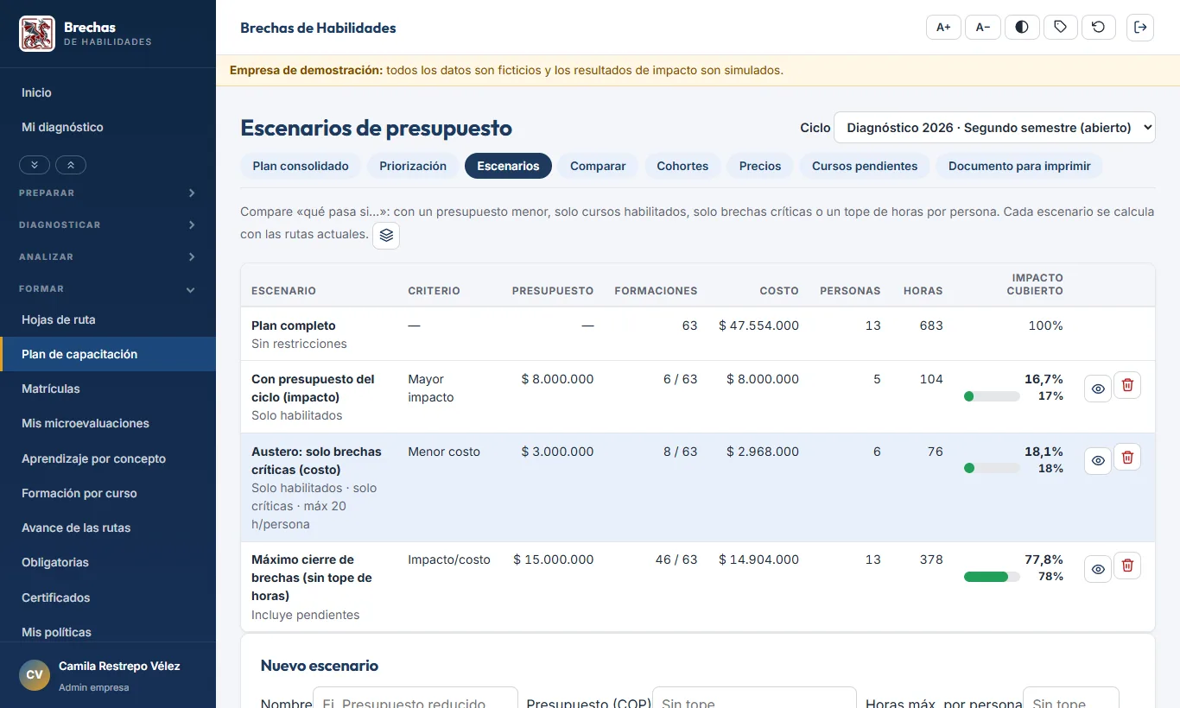Open Camila Restrepo Vélez user profile
1180x708 pixels.
108,675
